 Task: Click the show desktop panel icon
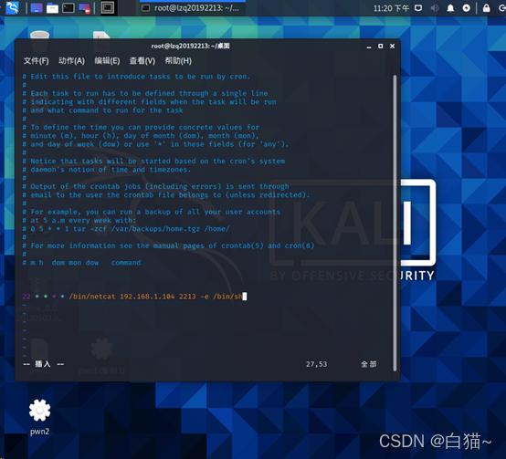tap(37, 8)
